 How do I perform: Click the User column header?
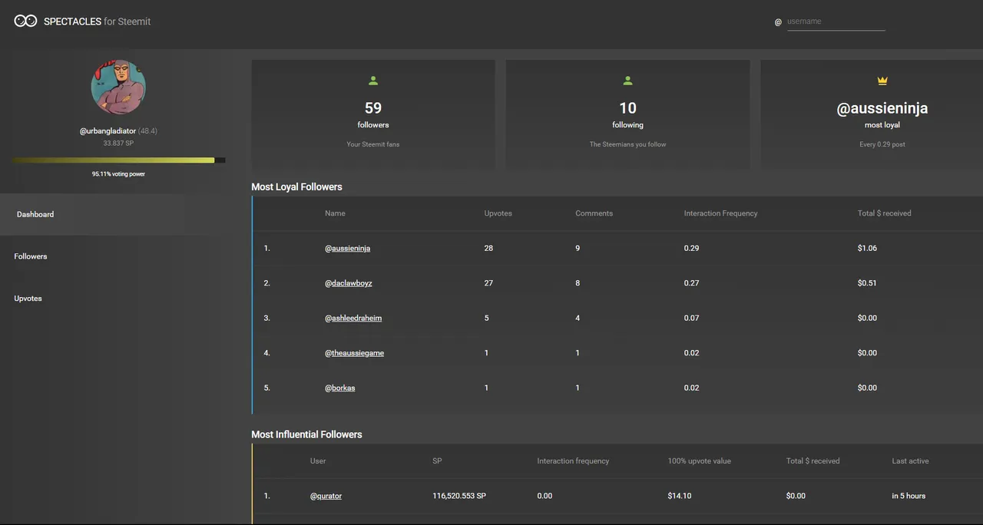point(318,461)
